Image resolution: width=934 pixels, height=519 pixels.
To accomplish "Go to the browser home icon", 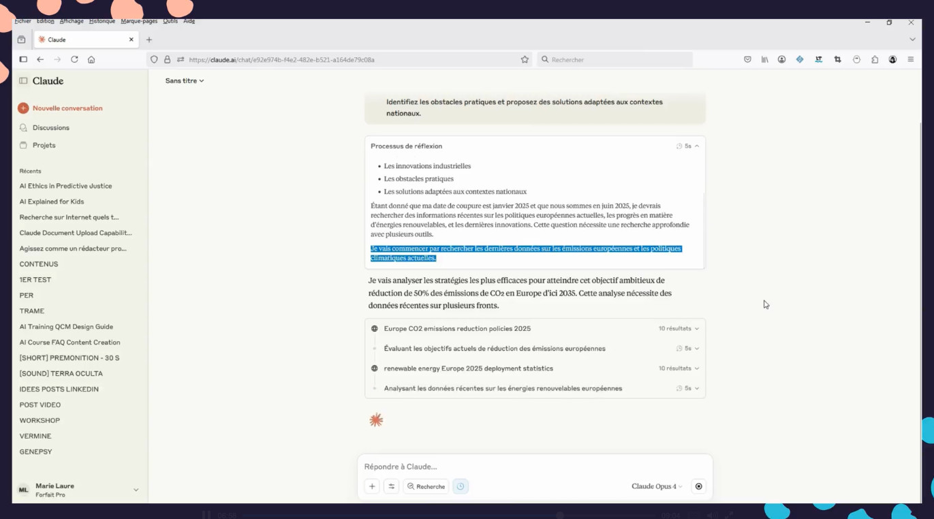I will pos(91,60).
